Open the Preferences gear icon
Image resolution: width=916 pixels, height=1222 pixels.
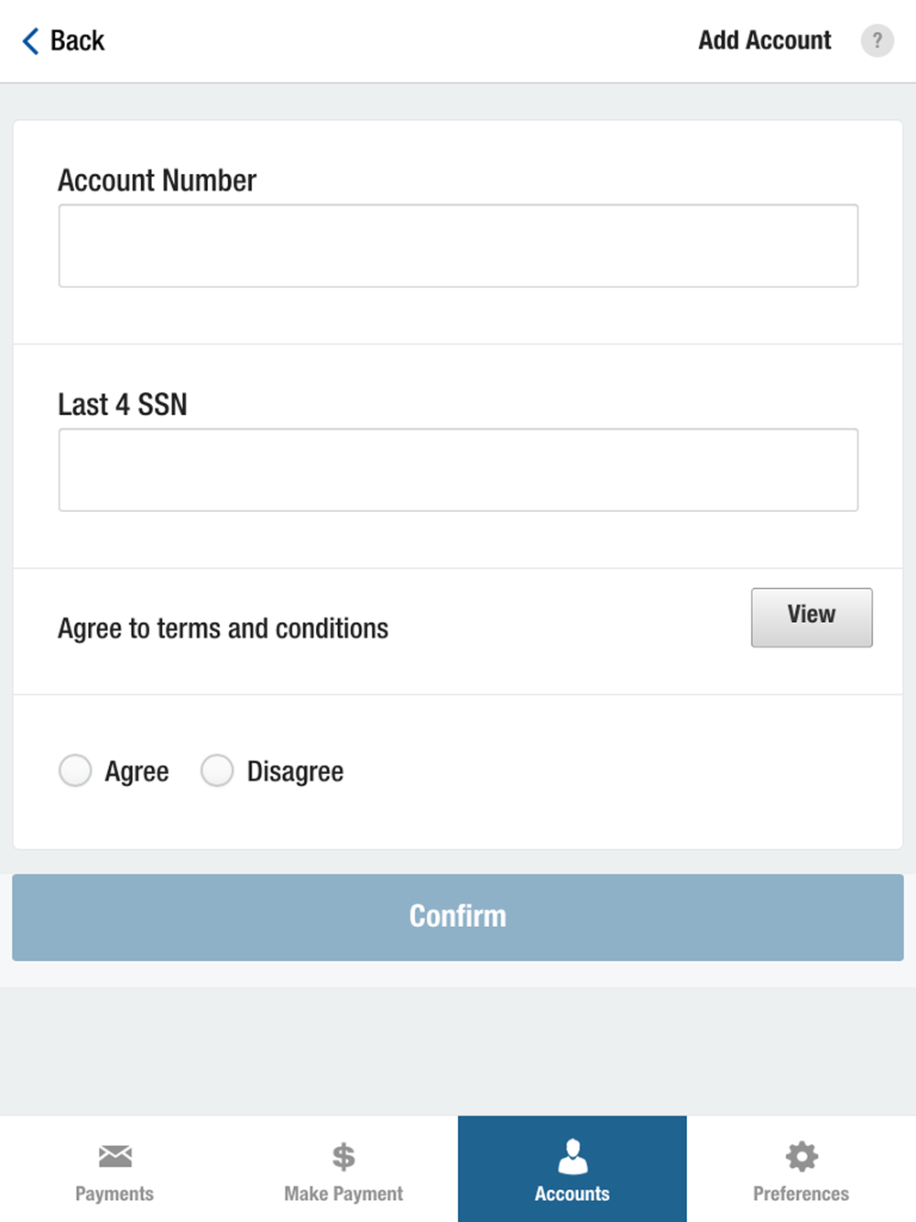click(801, 1156)
